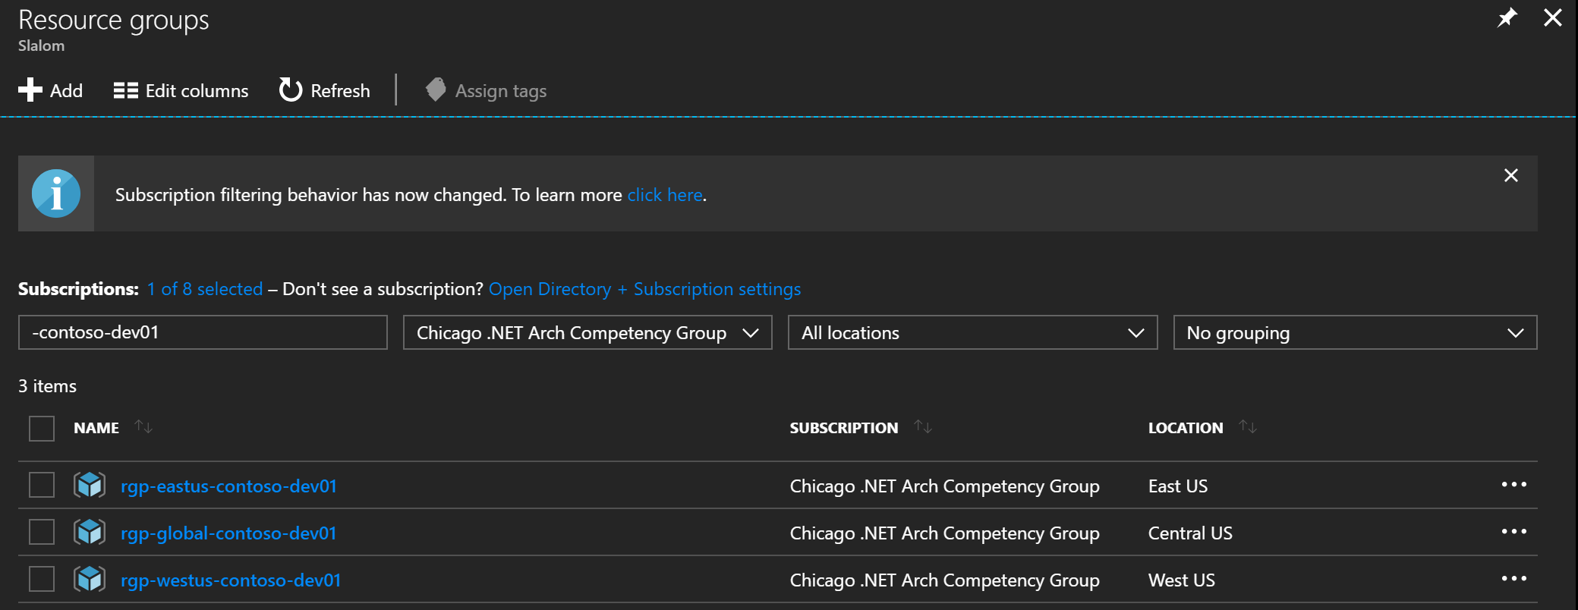Image resolution: width=1578 pixels, height=610 pixels.
Task: Open the '1 of 8 selected' subscriptions link
Action: point(205,289)
